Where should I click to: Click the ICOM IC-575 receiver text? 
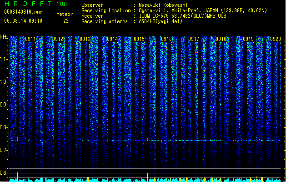(x=183, y=16)
